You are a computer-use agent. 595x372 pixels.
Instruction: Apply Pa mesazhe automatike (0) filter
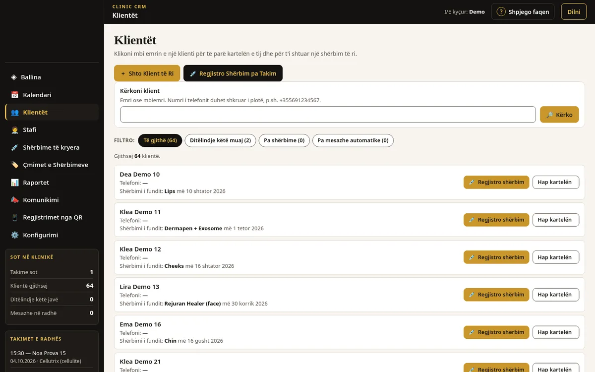click(x=353, y=140)
